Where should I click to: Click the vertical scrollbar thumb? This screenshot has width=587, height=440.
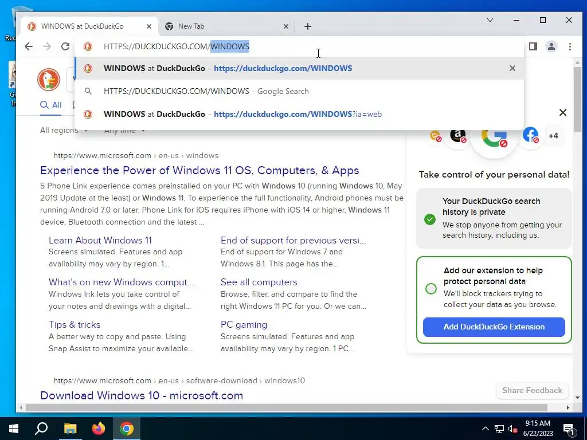pyautogui.click(x=577, y=99)
